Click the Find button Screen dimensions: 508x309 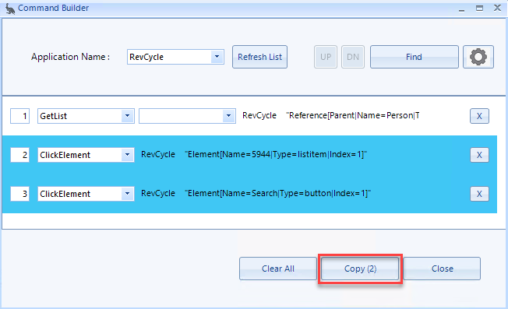coord(415,57)
